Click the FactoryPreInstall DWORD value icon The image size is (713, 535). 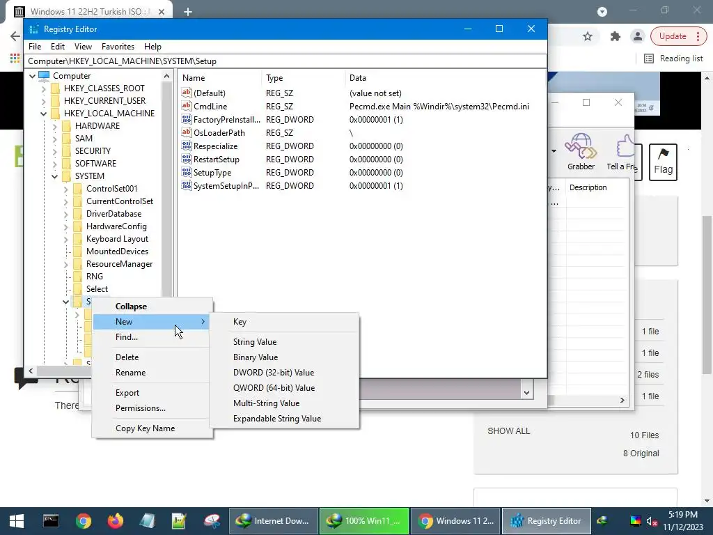[x=187, y=119]
